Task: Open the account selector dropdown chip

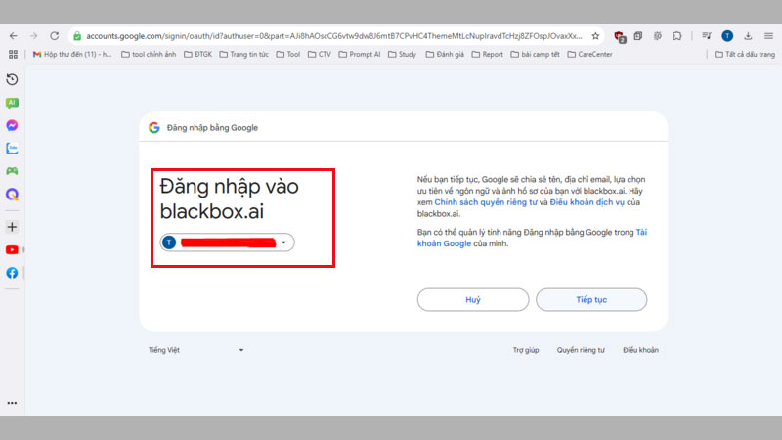Action: point(227,242)
